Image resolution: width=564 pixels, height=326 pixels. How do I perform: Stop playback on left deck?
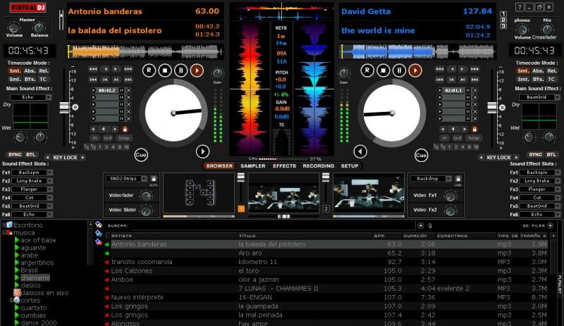click(165, 70)
